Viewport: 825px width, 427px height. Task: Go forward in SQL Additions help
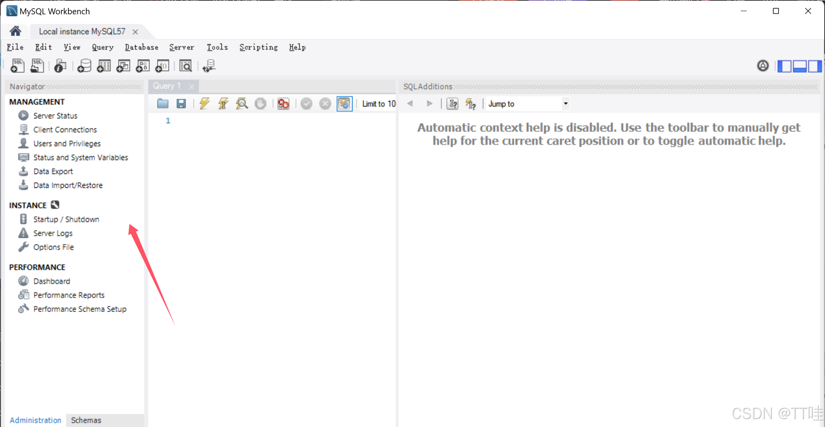click(429, 104)
